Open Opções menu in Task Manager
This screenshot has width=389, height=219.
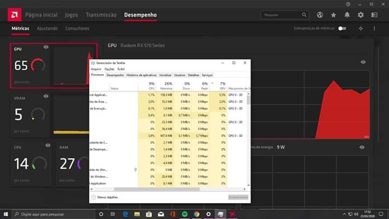tap(109, 69)
